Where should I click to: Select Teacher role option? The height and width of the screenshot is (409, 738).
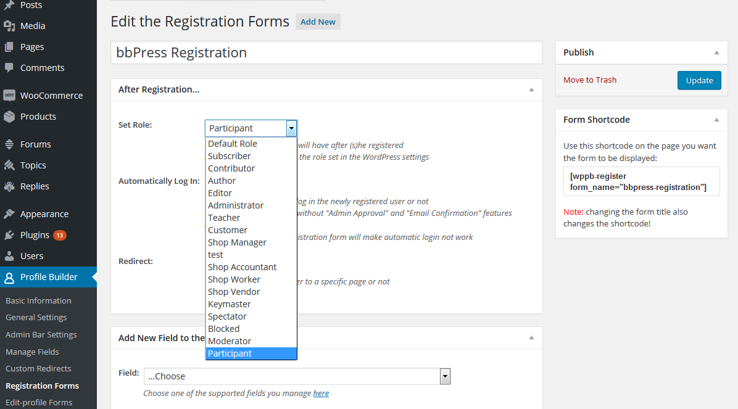251,217
